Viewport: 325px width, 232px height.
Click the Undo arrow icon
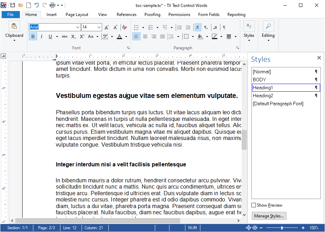point(36,5)
